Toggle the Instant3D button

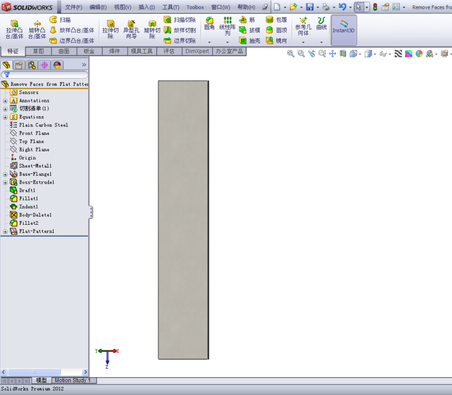343,30
